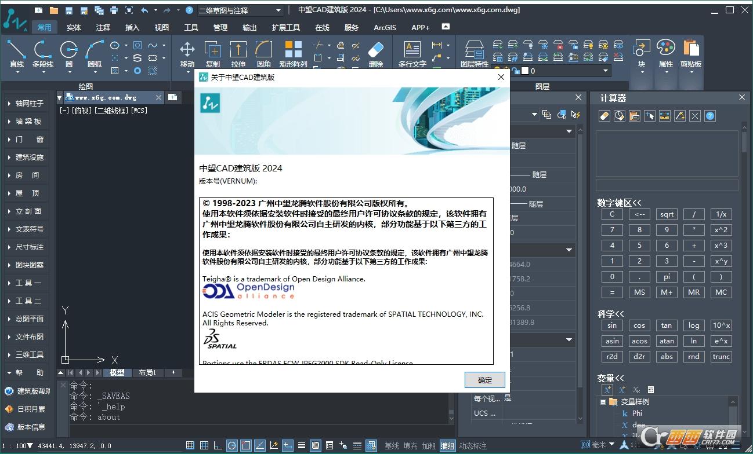Screen dimensions: 753x454
Task: Click the ellipse tool icon in draw panel
Action: tap(115, 45)
